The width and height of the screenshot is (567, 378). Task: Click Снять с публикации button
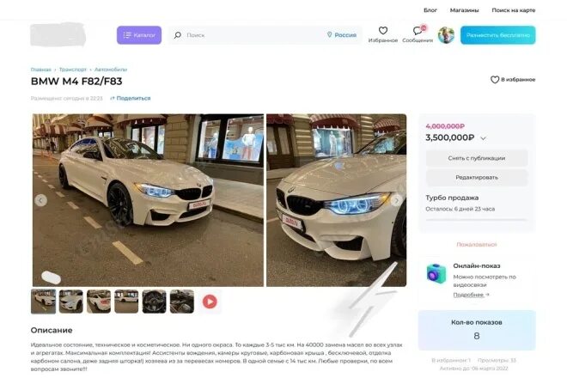tap(477, 158)
